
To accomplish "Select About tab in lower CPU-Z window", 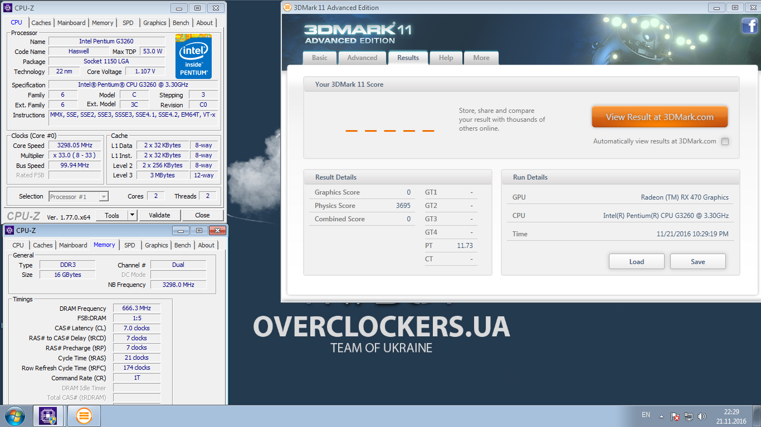I will (x=206, y=245).
